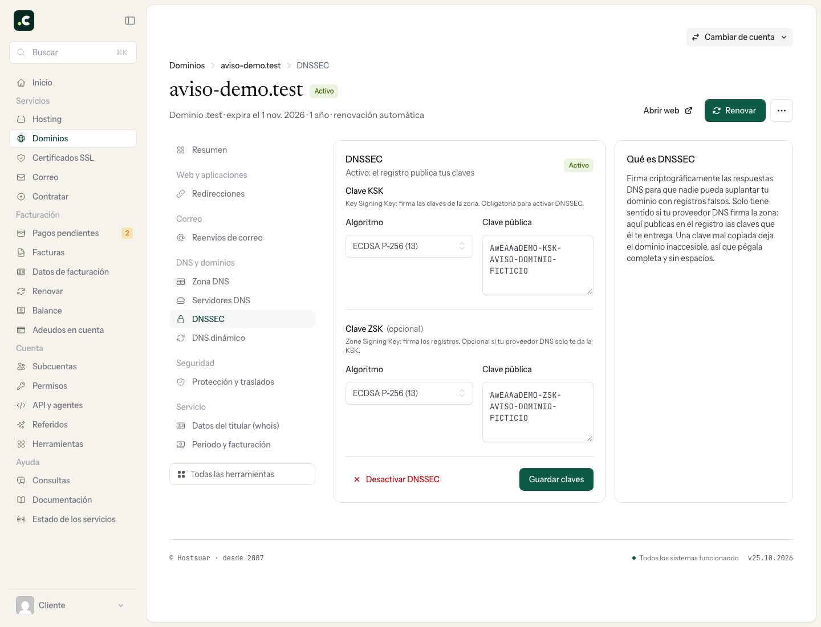821x627 pixels.
Task: Open Periodo y facturación
Action: [x=242, y=445]
